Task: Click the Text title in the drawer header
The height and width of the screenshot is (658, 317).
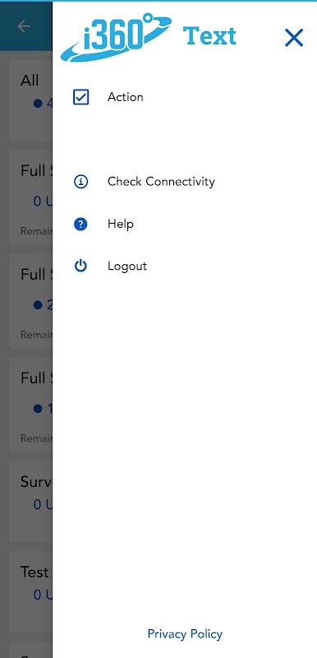Action: point(209,35)
